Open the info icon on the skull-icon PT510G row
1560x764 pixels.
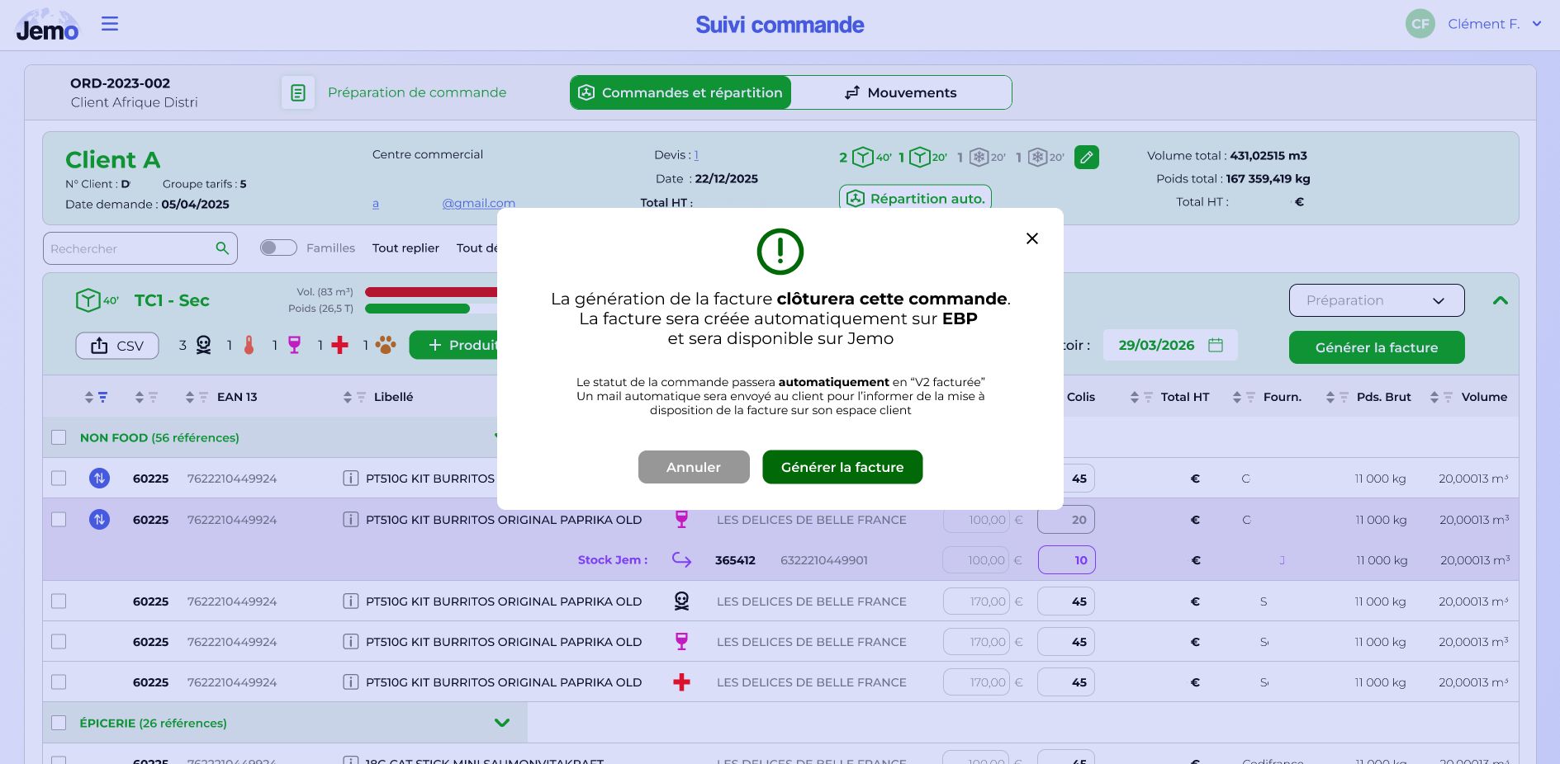point(350,601)
